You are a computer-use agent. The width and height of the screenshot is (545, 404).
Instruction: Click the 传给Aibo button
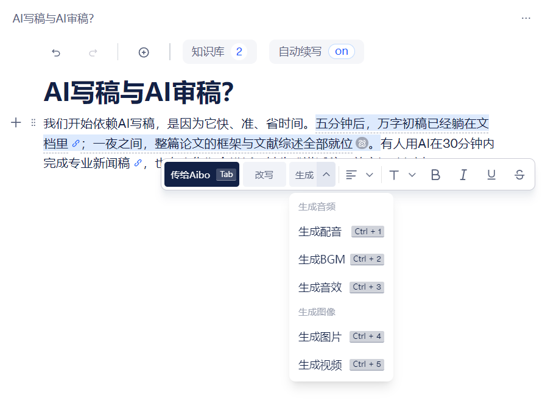tap(202, 174)
